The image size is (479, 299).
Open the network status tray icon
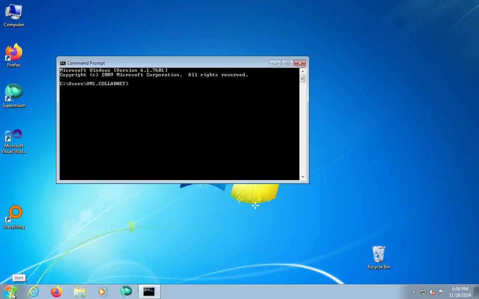423,292
